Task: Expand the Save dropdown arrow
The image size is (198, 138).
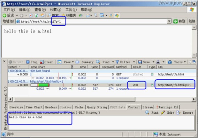Action: pyautogui.click(x=153, y=62)
